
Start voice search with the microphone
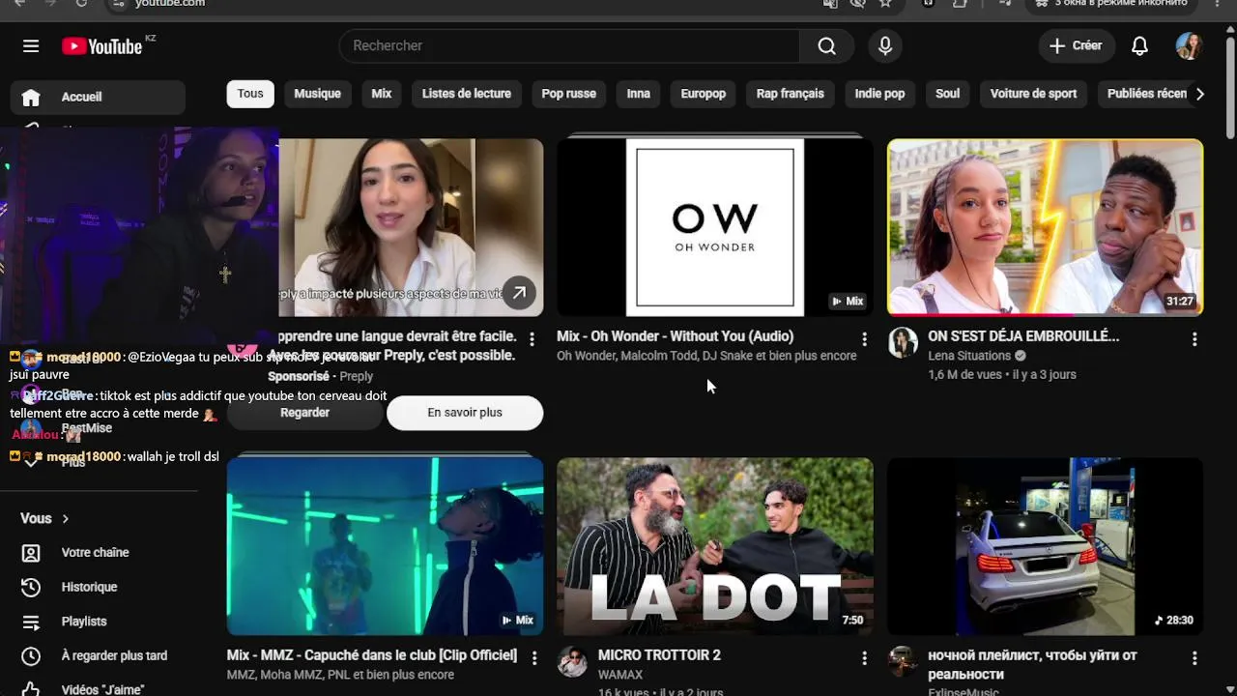(885, 45)
